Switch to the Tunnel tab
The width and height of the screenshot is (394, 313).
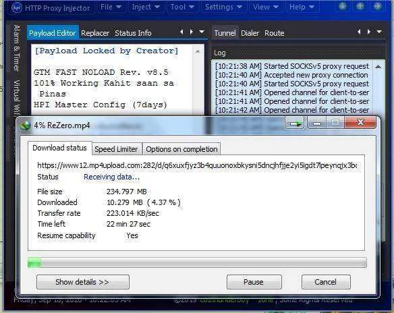[225, 33]
